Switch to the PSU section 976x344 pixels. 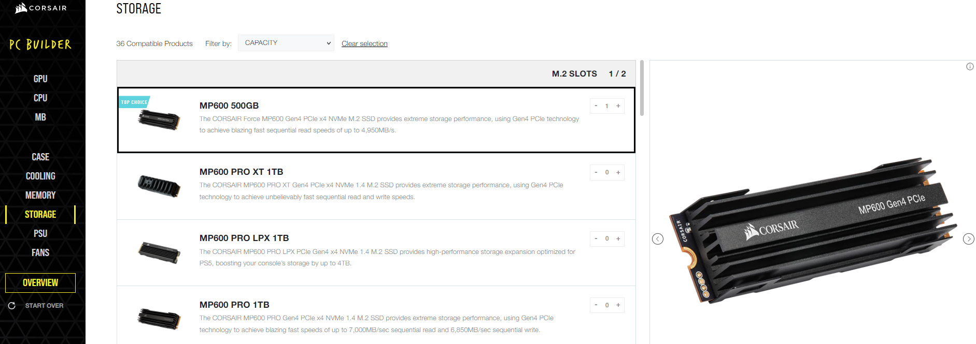coord(40,233)
